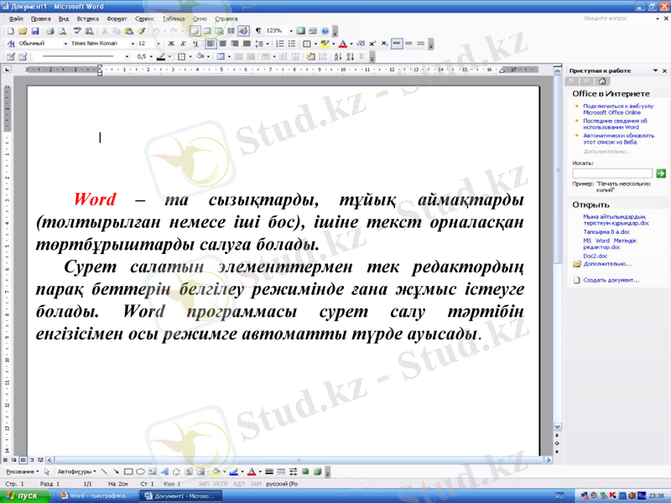Toggle underline formatting (Ч)
This screenshot has height=503, width=671.
tap(194, 43)
